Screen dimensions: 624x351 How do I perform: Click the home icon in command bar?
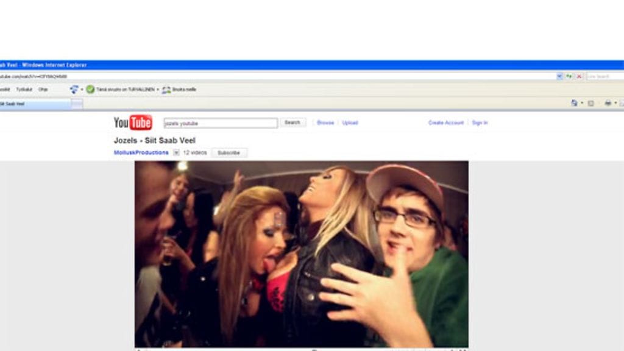tap(574, 104)
